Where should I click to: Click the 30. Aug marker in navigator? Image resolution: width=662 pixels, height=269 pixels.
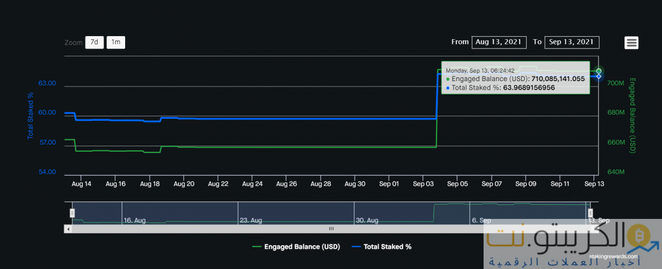(x=367, y=220)
